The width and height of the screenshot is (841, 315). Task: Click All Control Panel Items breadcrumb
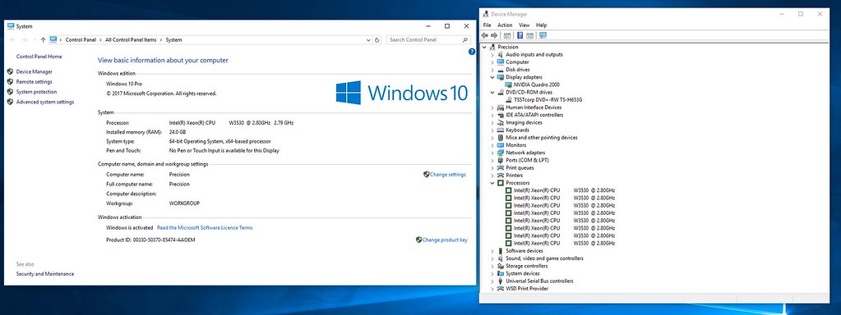[131, 39]
